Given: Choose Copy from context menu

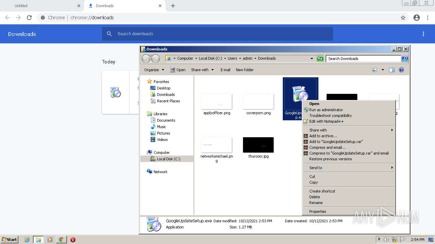Looking at the screenshot, I should point(349,182).
